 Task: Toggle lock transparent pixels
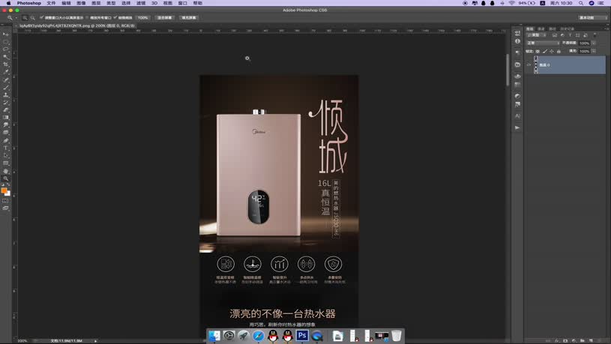point(538,52)
